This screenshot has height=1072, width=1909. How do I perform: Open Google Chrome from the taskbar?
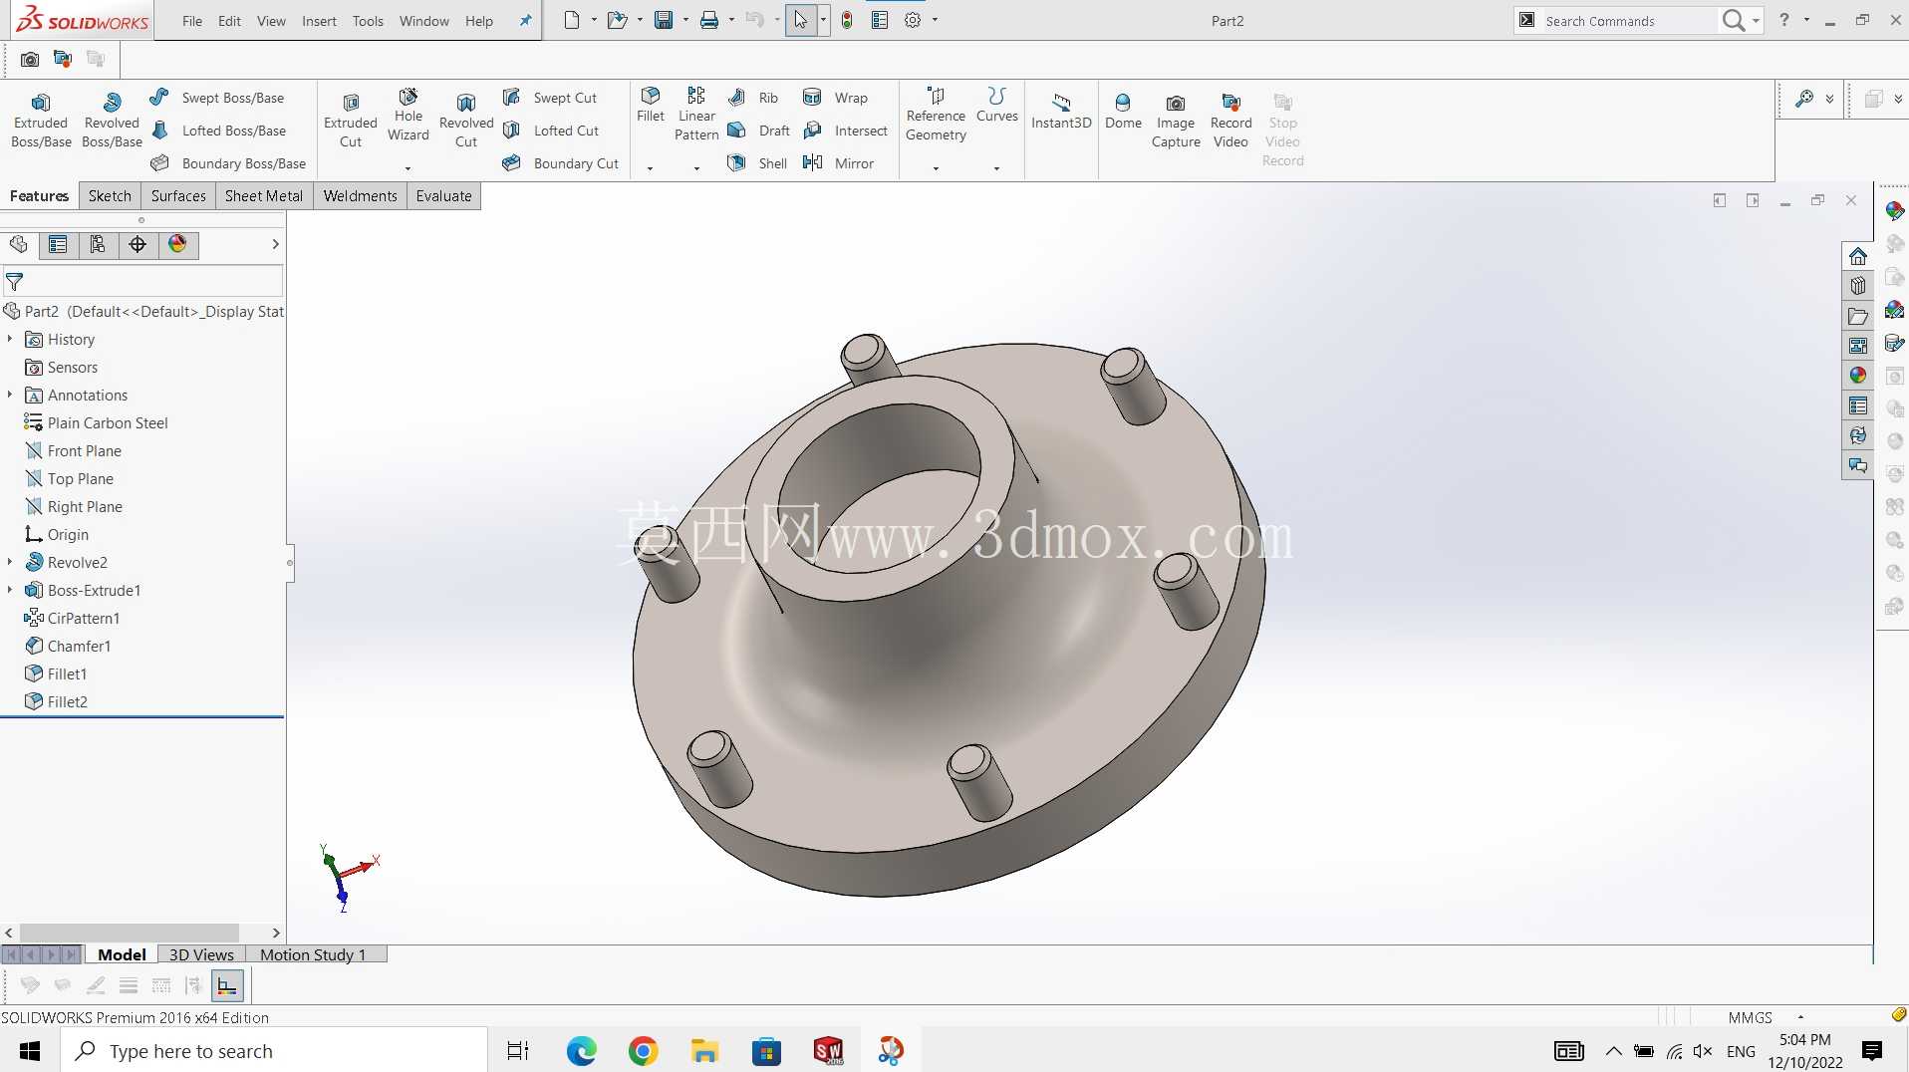pos(643,1051)
